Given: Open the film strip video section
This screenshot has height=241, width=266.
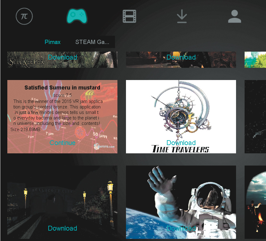Looking at the screenshot, I should coord(129,16).
